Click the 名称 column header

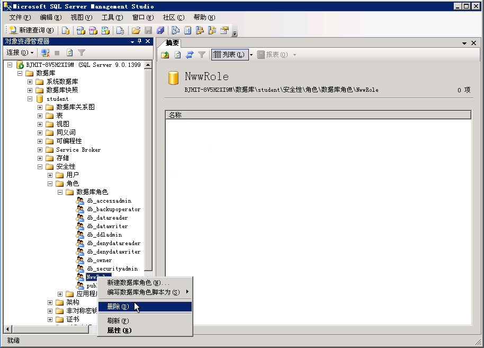pyautogui.click(x=318, y=115)
